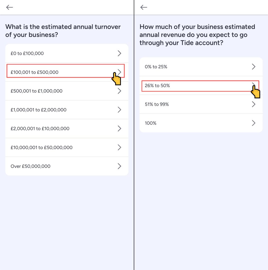Image resolution: width=268 pixels, height=270 pixels.
Task: Tap back arrow above Tide account question
Action: click(144, 7)
